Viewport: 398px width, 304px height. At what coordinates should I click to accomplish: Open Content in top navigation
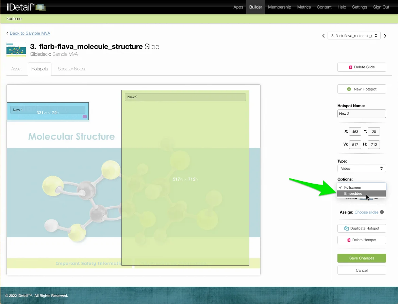[324, 7]
